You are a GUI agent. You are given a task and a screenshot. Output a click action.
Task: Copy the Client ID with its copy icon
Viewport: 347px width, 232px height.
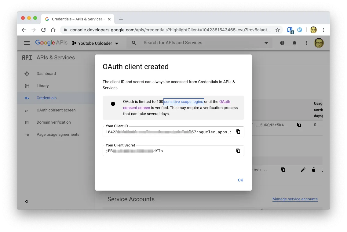point(238,132)
